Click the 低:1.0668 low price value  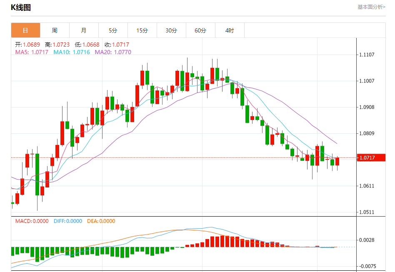click(87, 45)
